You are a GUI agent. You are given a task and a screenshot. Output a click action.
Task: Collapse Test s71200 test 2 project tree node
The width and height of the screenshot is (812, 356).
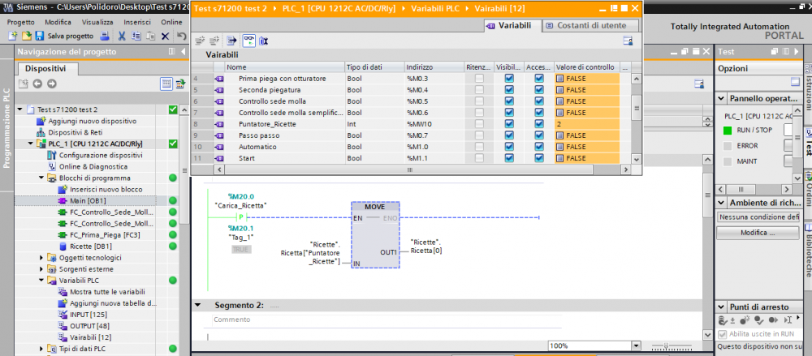click(x=19, y=109)
